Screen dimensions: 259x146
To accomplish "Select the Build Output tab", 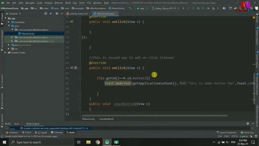I will coord(33,123).
